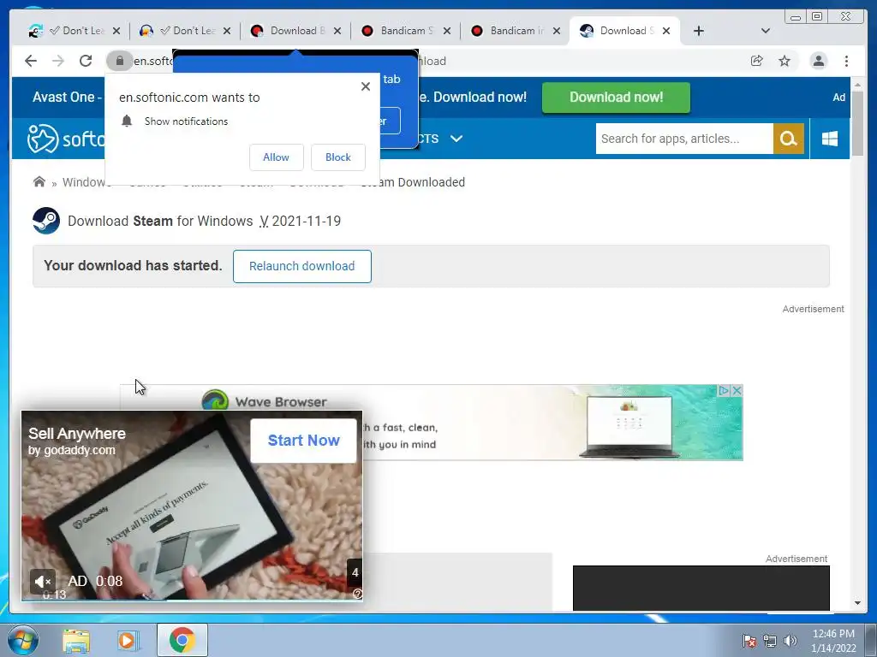This screenshot has width=877, height=657.
Task: Close the Wave Browser banner ad X
Action: tap(737, 390)
